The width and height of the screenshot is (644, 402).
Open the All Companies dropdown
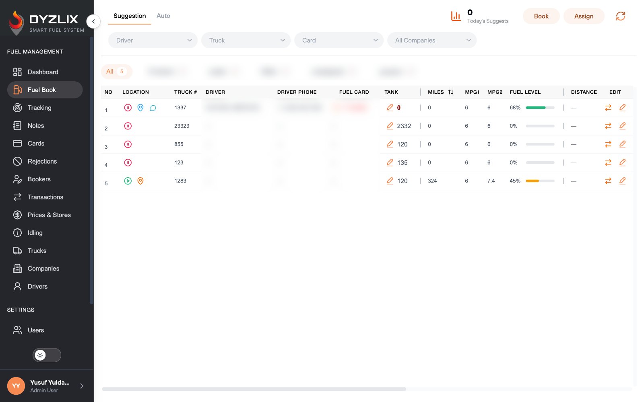click(x=432, y=40)
